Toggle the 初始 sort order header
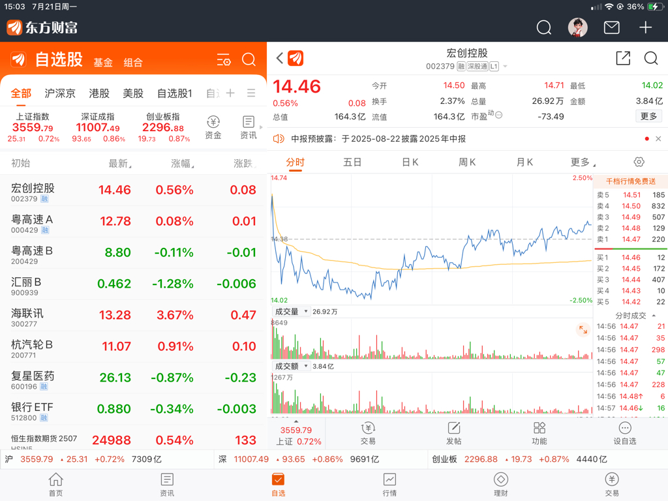 20,164
